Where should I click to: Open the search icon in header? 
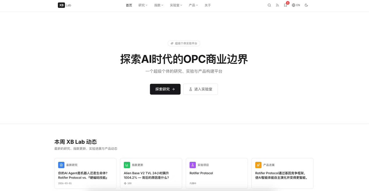[x=269, y=5]
